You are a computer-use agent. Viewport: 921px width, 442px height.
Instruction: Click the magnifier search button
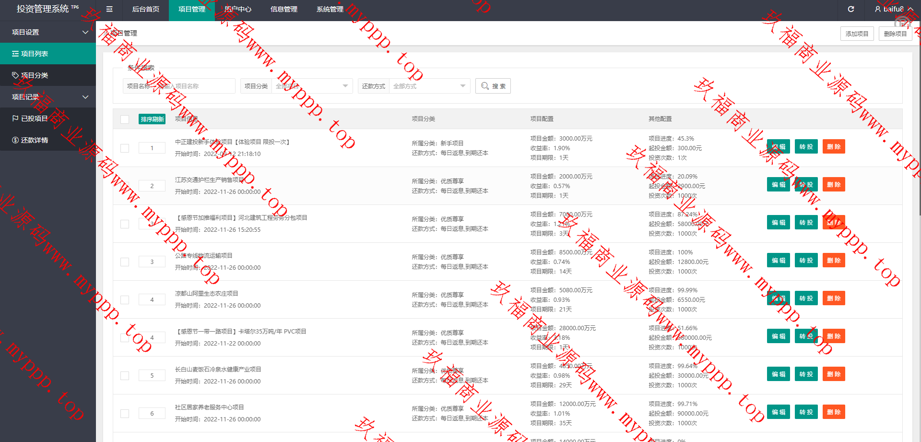[493, 86]
